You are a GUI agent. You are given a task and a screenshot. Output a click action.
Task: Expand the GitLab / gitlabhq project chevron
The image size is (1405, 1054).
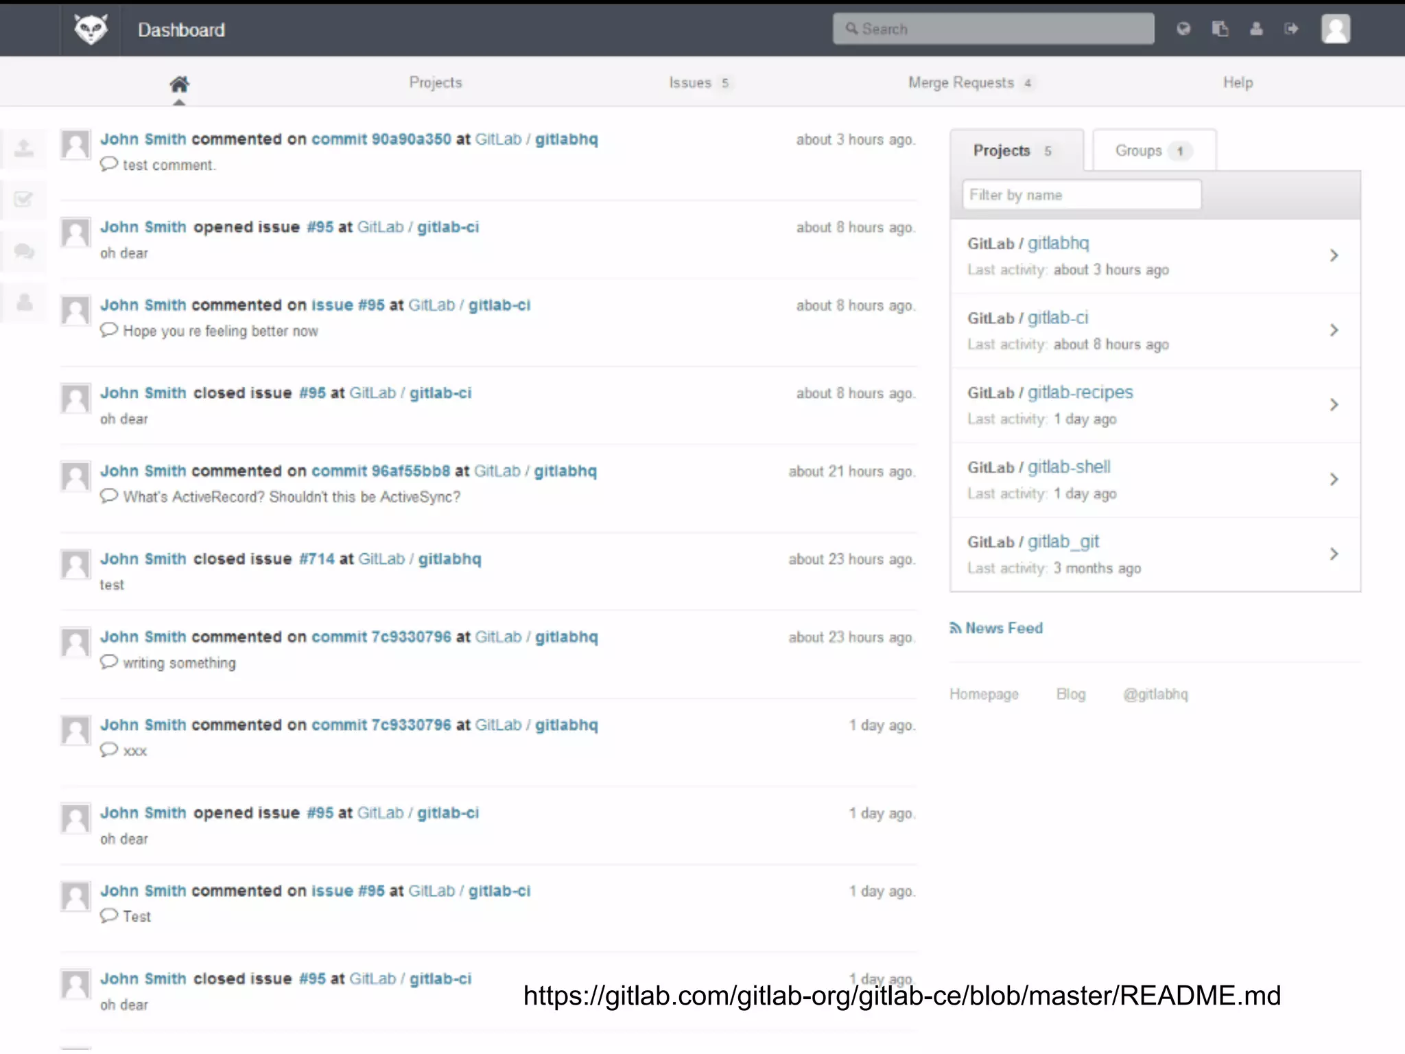click(1334, 255)
